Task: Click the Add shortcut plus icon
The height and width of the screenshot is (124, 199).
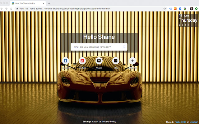Action: pos(132,61)
